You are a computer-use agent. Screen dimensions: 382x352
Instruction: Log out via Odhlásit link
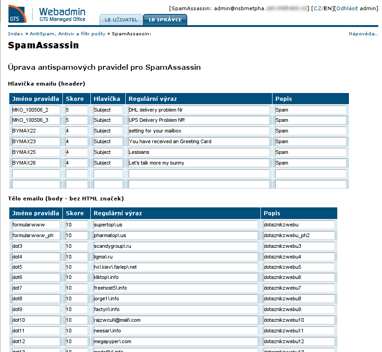coord(347,8)
